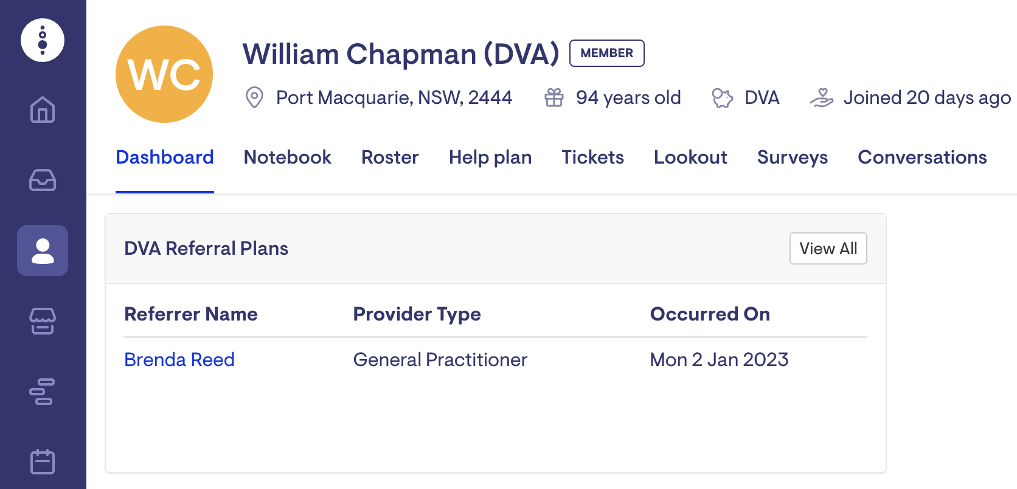Image resolution: width=1017 pixels, height=489 pixels.
Task: Switch to the Conversations tab
Action: click(x=922, y=158)
